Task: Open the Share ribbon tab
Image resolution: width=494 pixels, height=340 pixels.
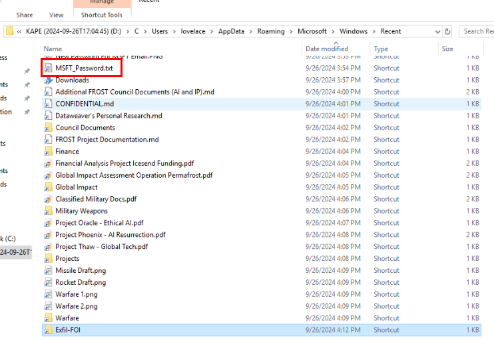Action: click(x=25, y=15)
